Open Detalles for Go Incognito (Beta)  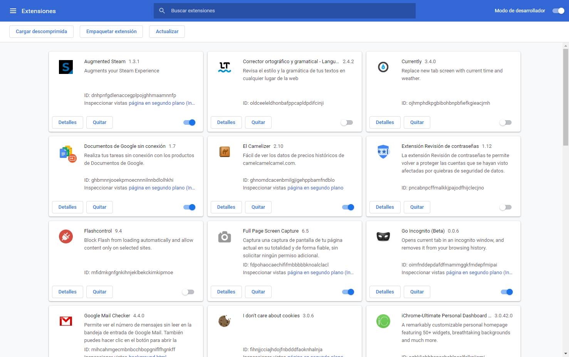pyautogui.click(x=385, y=292)
